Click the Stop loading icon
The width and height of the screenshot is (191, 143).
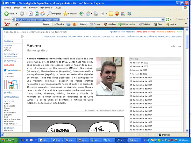click(31, 14)
